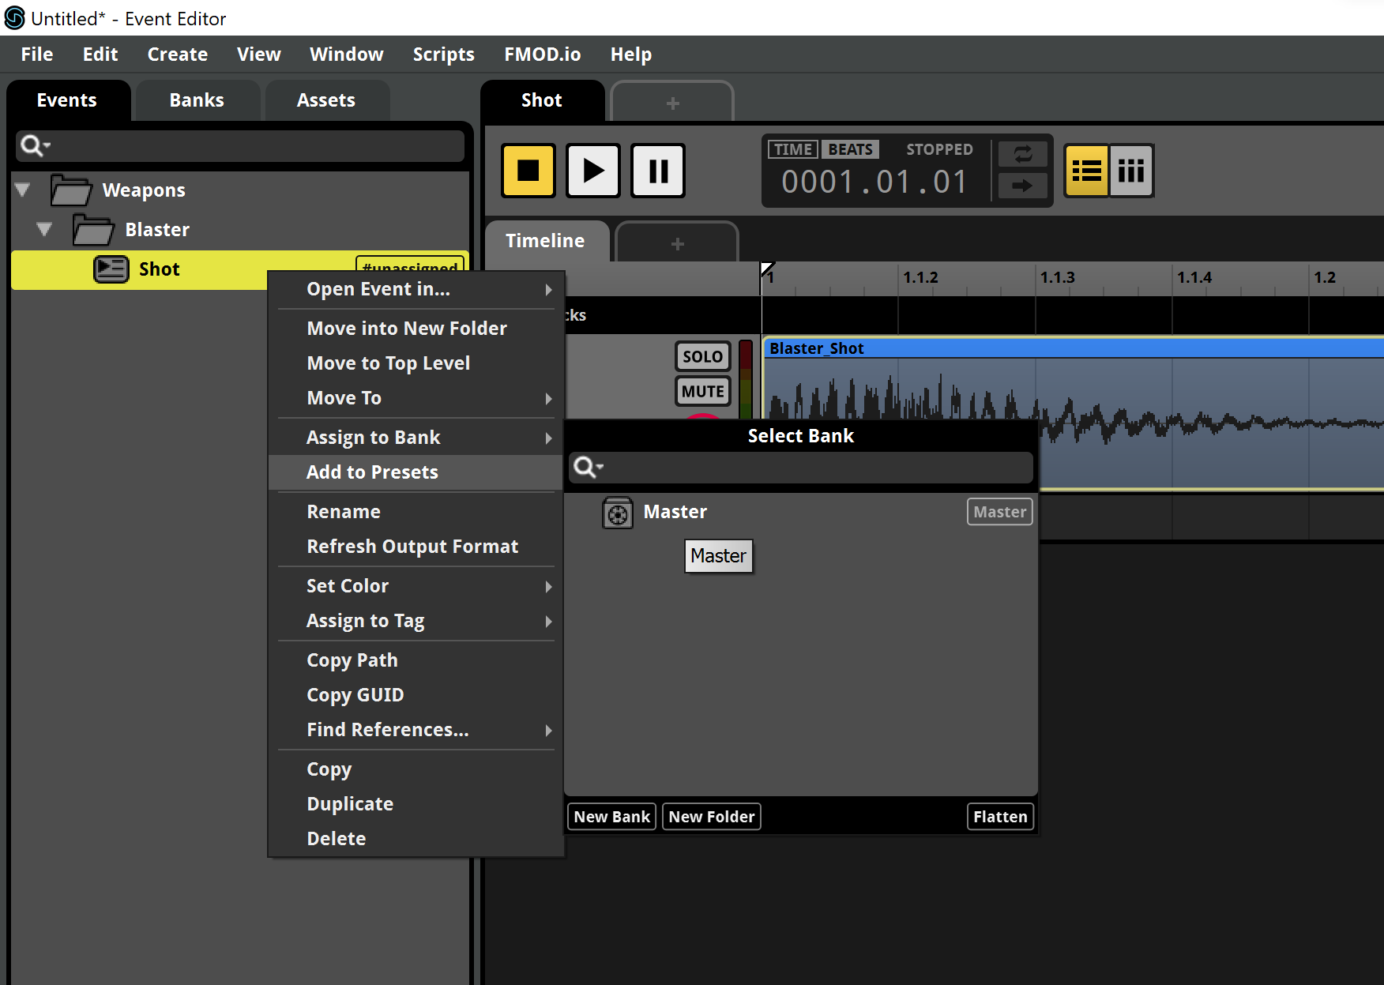Viewport: 1384px width, 985px height.
Task: Toggle loop playback icon
Action: point(1022,154)
